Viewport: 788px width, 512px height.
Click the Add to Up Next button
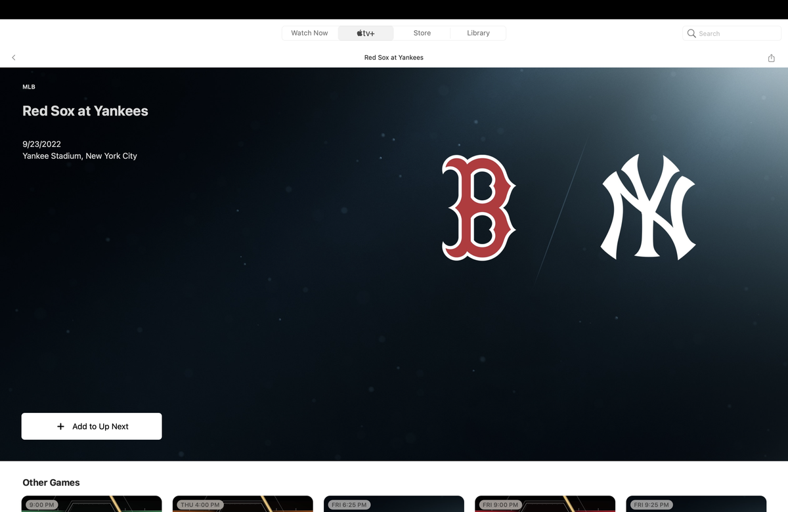coord(91,426)
